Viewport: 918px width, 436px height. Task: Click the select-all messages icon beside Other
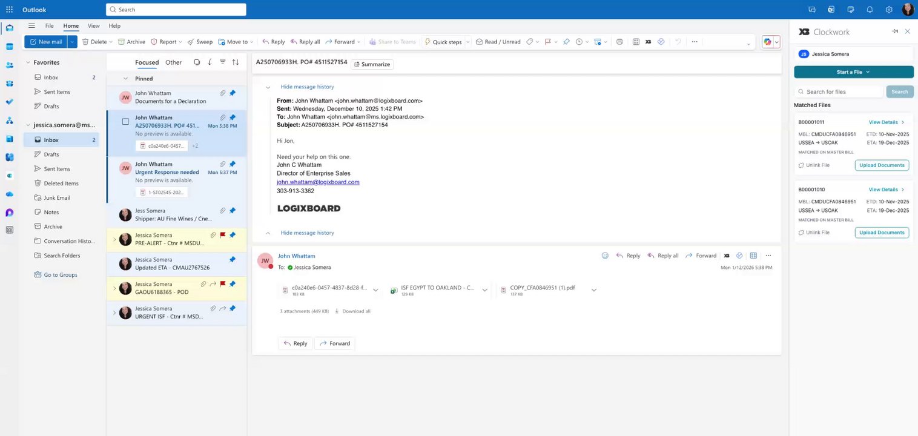[197, 62]
